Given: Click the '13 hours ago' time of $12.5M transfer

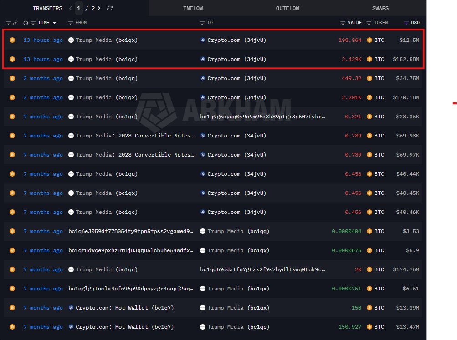Looking at the screenshot, I should click(43, 40).
